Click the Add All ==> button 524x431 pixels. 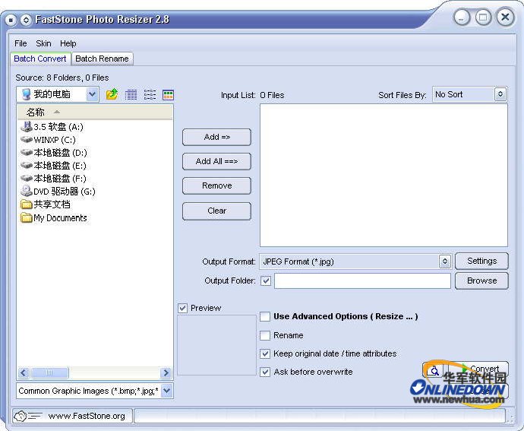[216, 161]
